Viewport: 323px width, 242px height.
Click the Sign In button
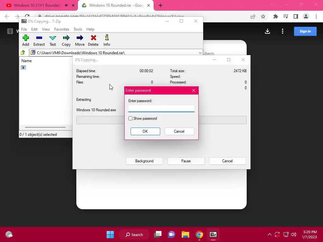[305, 31]
